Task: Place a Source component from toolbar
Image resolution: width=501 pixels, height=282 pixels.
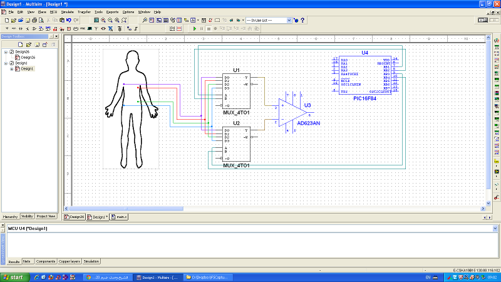Action: [7, 29]
